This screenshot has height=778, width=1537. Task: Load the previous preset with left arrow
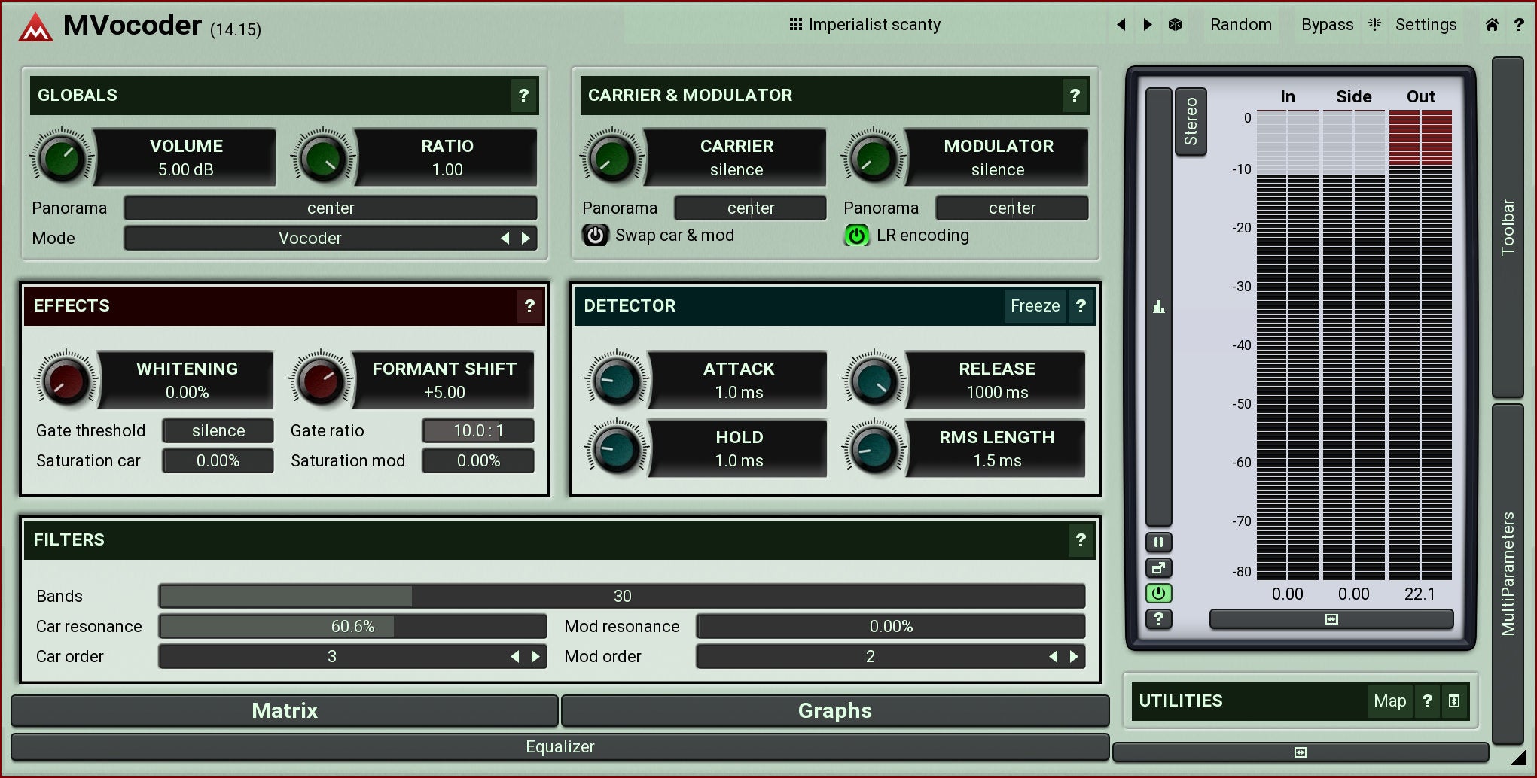point(1121,25)
